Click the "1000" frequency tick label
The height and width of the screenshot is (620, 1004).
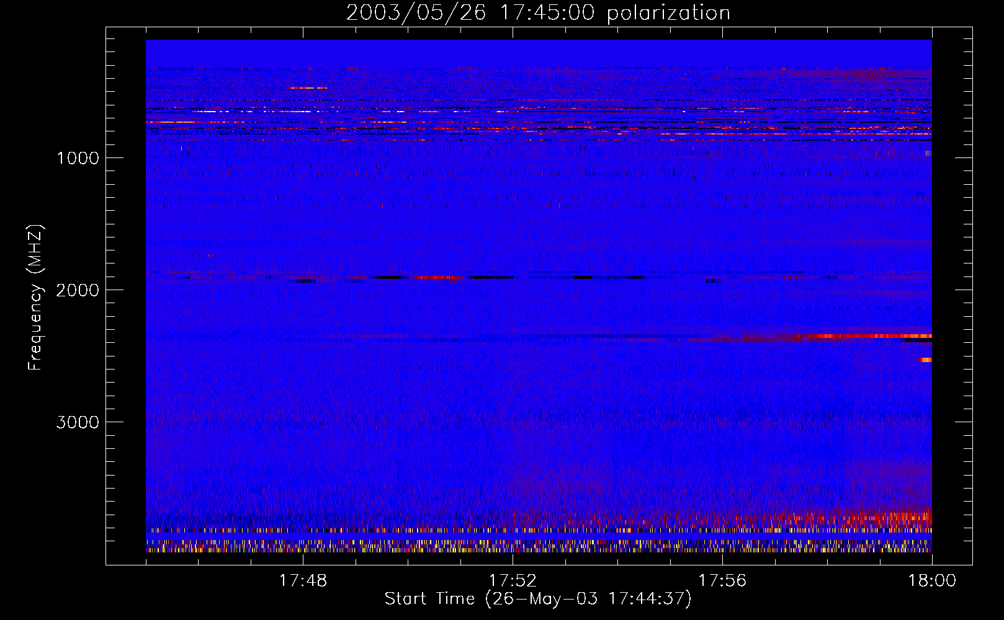(78, 158)
